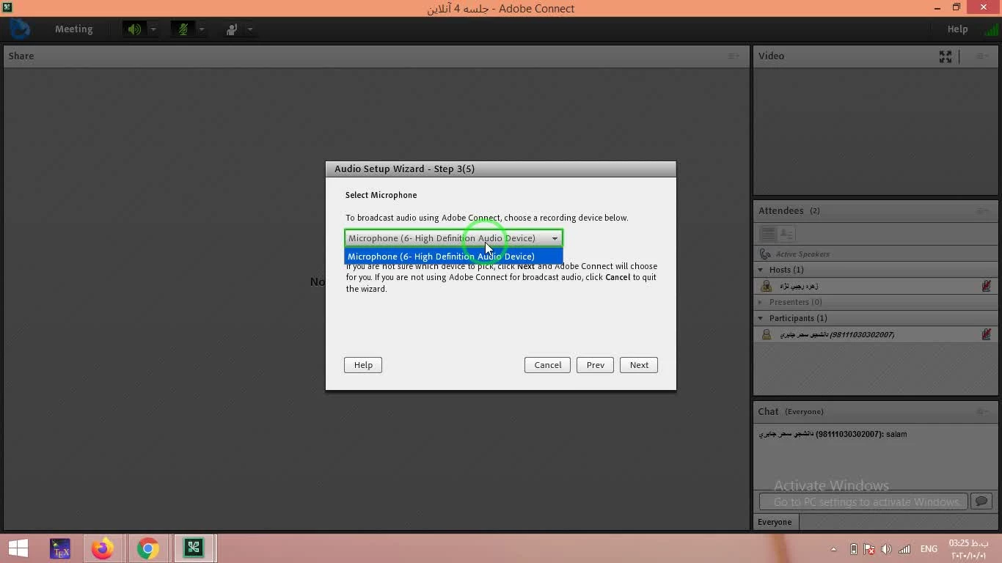
Task: Open the Windows Start button
Action: point(18,548)
